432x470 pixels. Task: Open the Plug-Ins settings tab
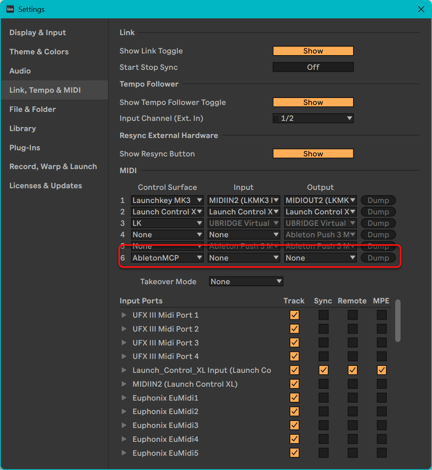point(25,148)
